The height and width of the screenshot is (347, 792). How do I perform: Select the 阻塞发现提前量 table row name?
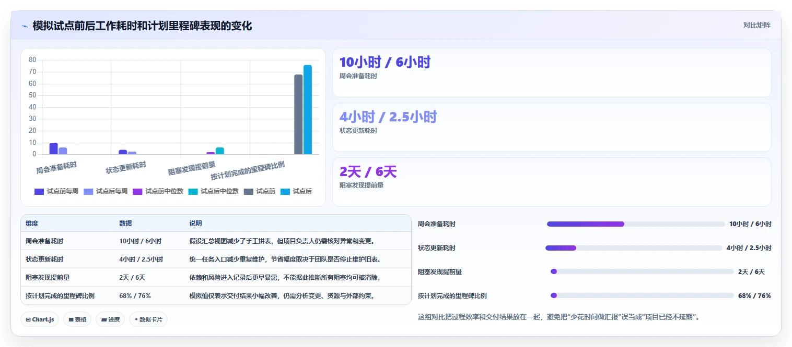pyautogui.click(x=48, y=278)
